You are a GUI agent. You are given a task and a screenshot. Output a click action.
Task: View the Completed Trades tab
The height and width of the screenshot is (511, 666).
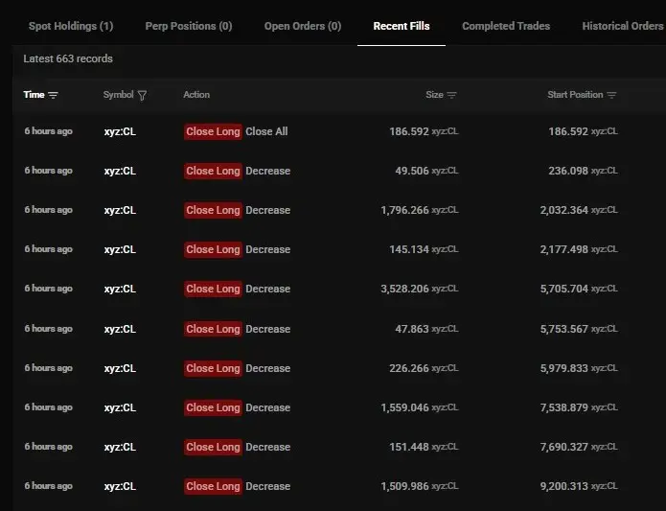point(506,26)
